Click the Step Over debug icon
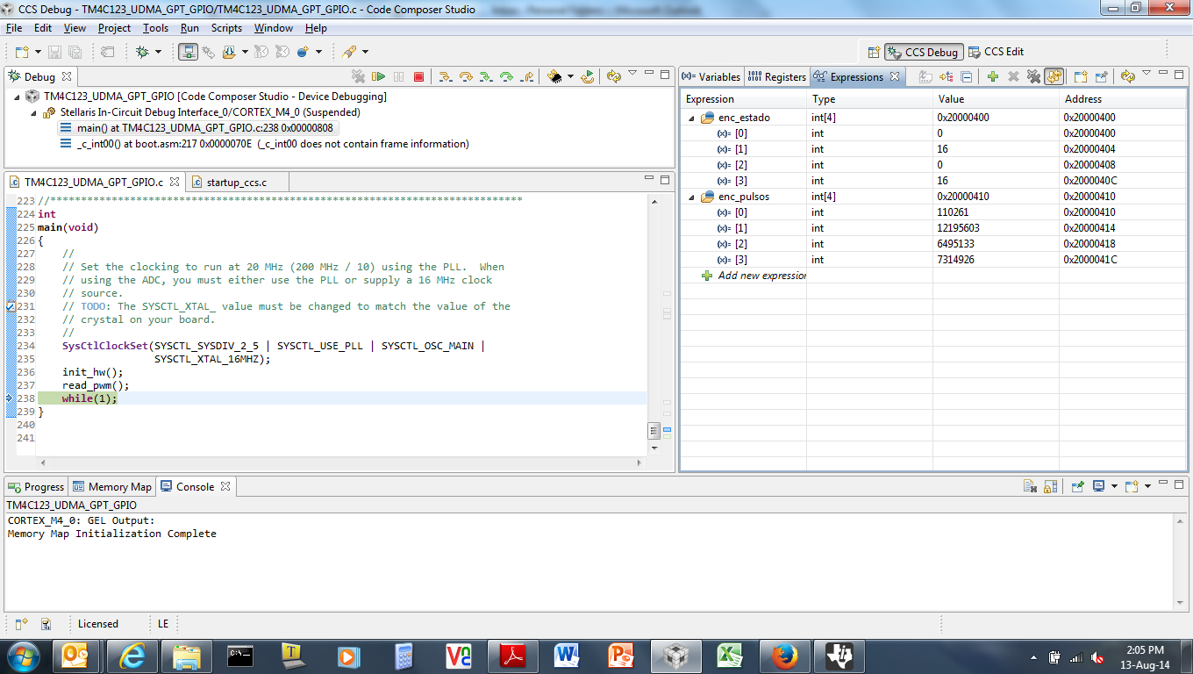 466,77
